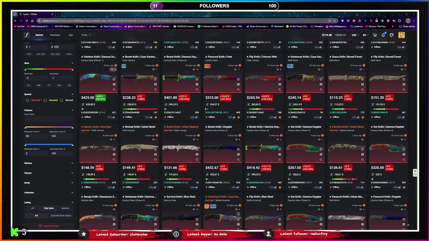Switch to the Database tab
The width and height of the screenshot is (429, 241).
[55, 35]
